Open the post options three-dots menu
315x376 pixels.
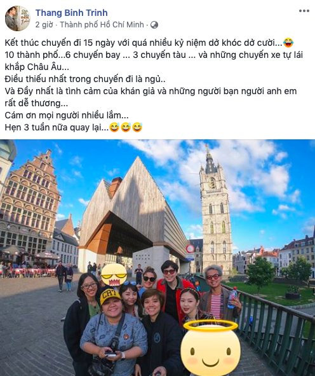tap(304, 11)
